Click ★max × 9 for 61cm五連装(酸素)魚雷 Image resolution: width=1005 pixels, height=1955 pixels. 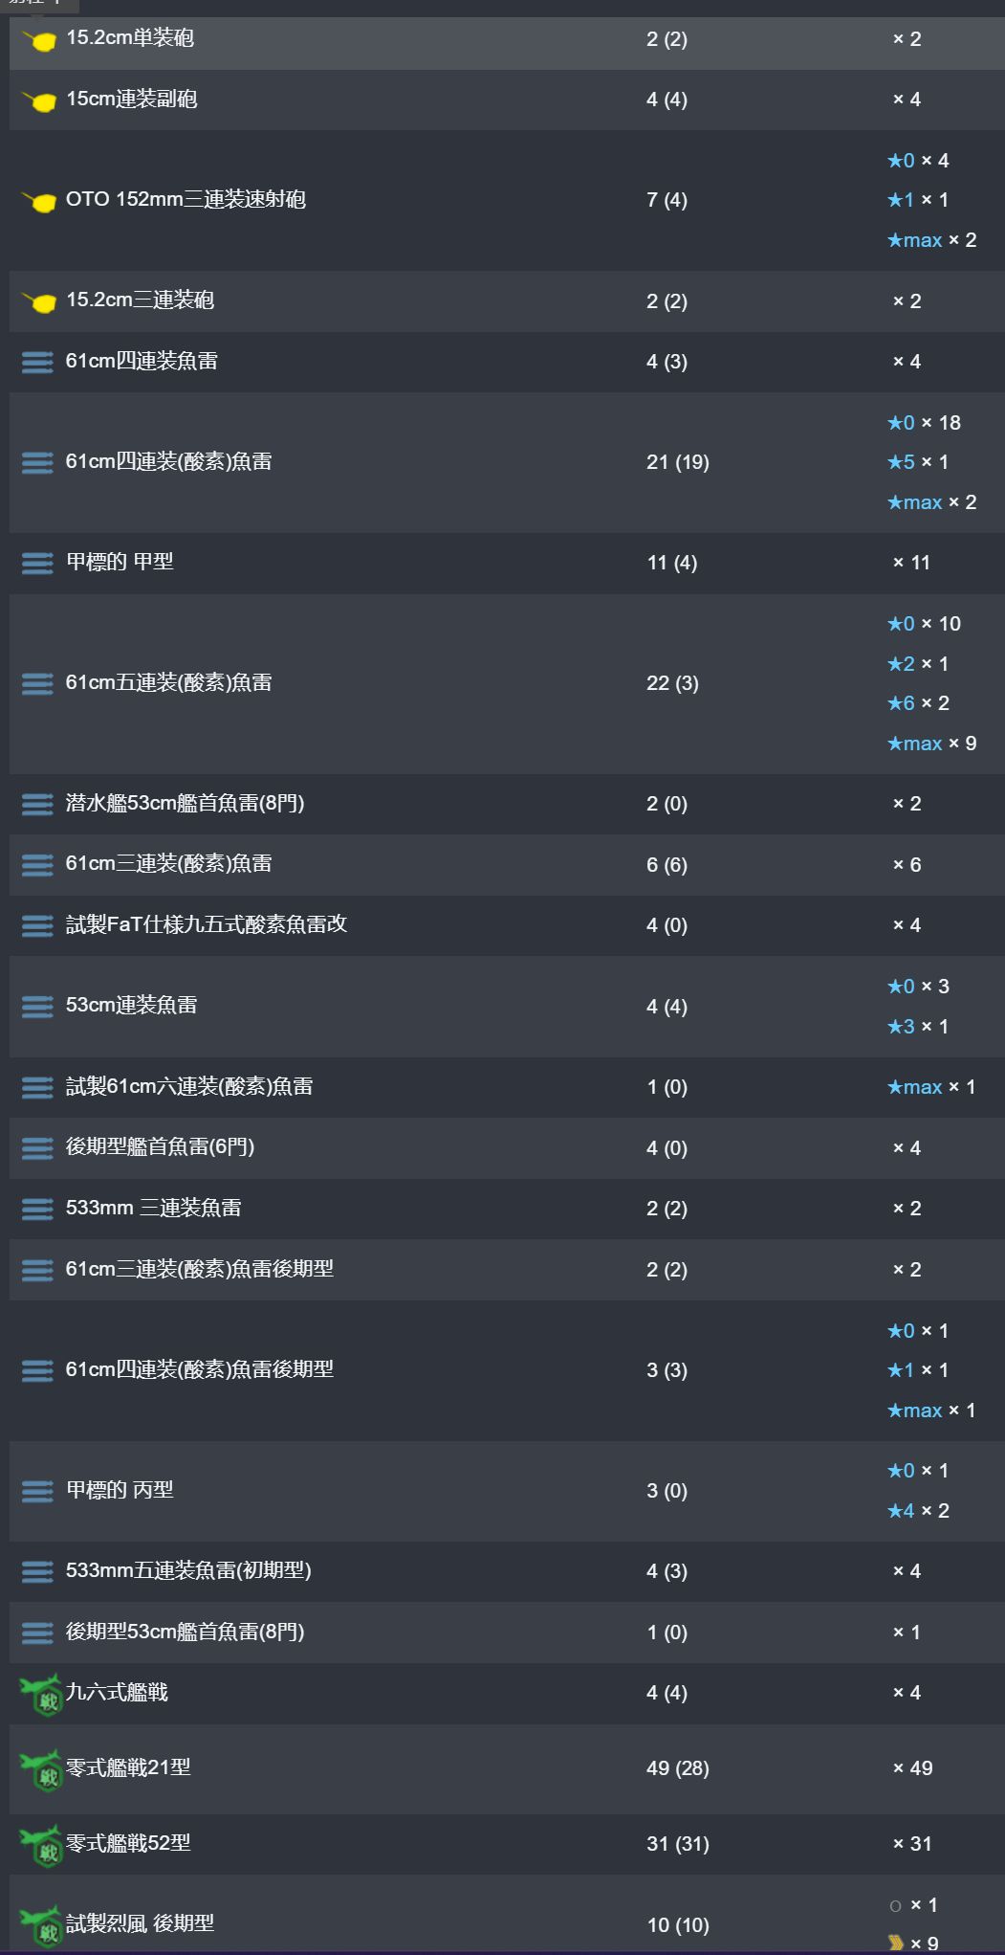tap(931, 744)
